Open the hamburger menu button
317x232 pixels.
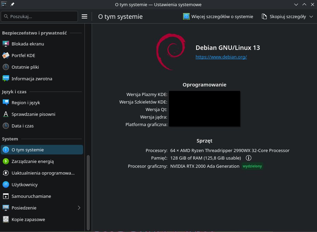tap(84, 16)
